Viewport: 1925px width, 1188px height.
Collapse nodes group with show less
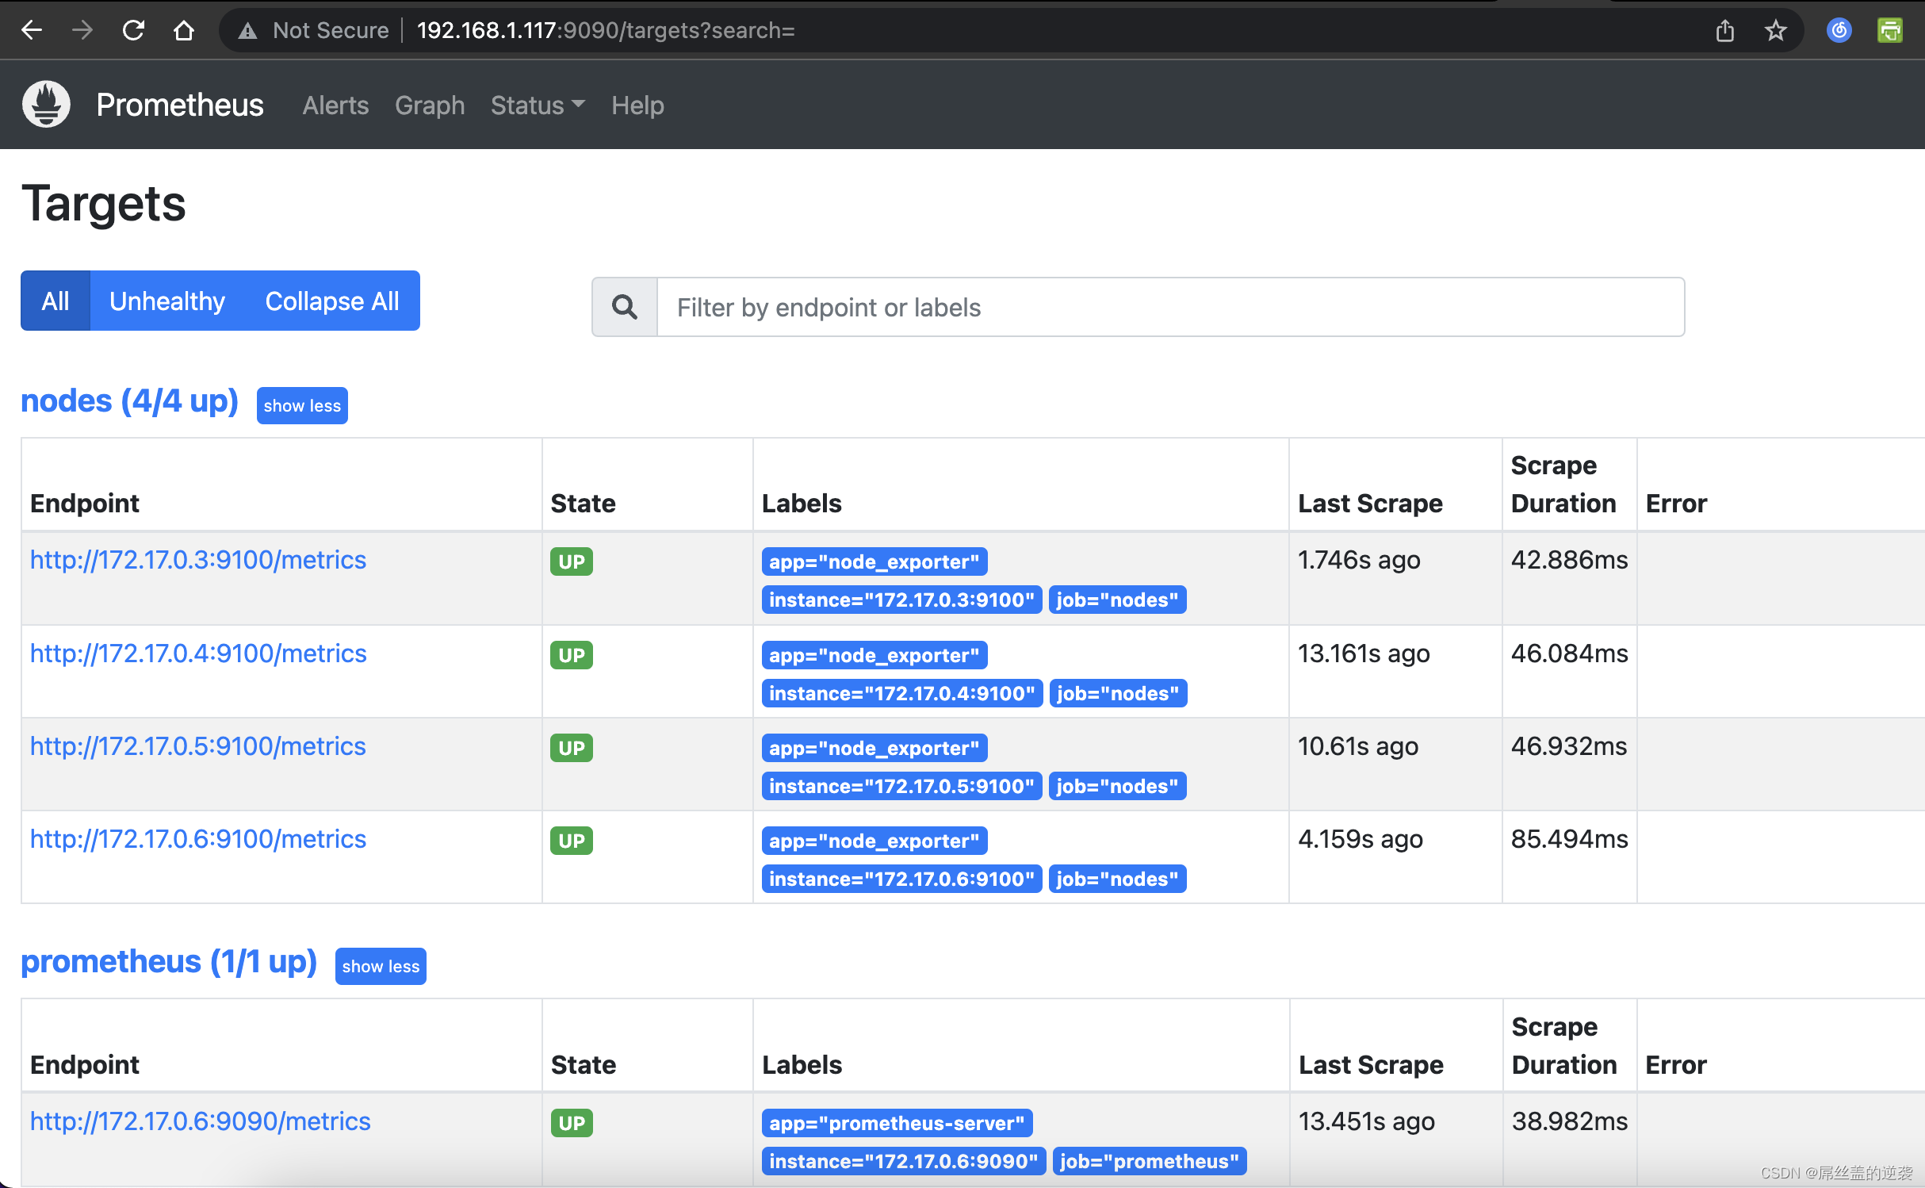point(302,405)
